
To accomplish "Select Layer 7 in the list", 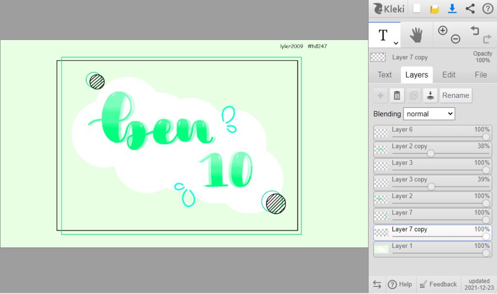I will (432, 216).
